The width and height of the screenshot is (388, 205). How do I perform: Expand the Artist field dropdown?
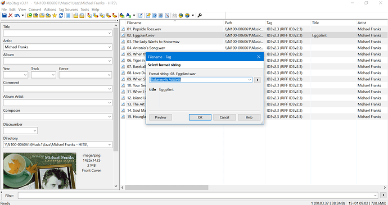click(x=110, y=47)
